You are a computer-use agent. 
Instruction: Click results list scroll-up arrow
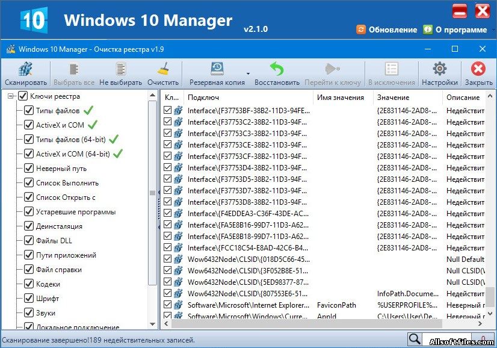click(490, 96)
